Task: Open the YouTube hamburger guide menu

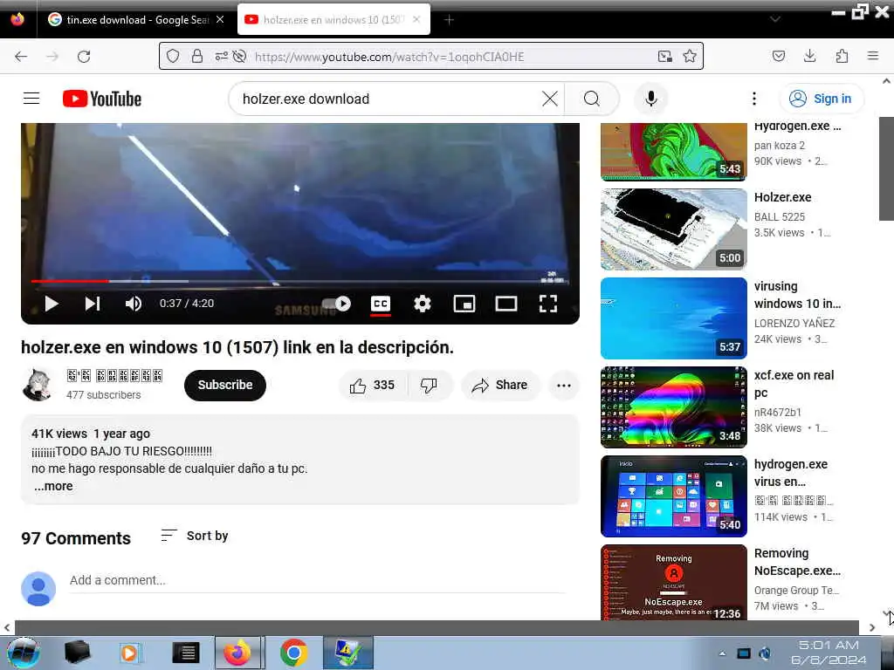Action: (31, 99)
